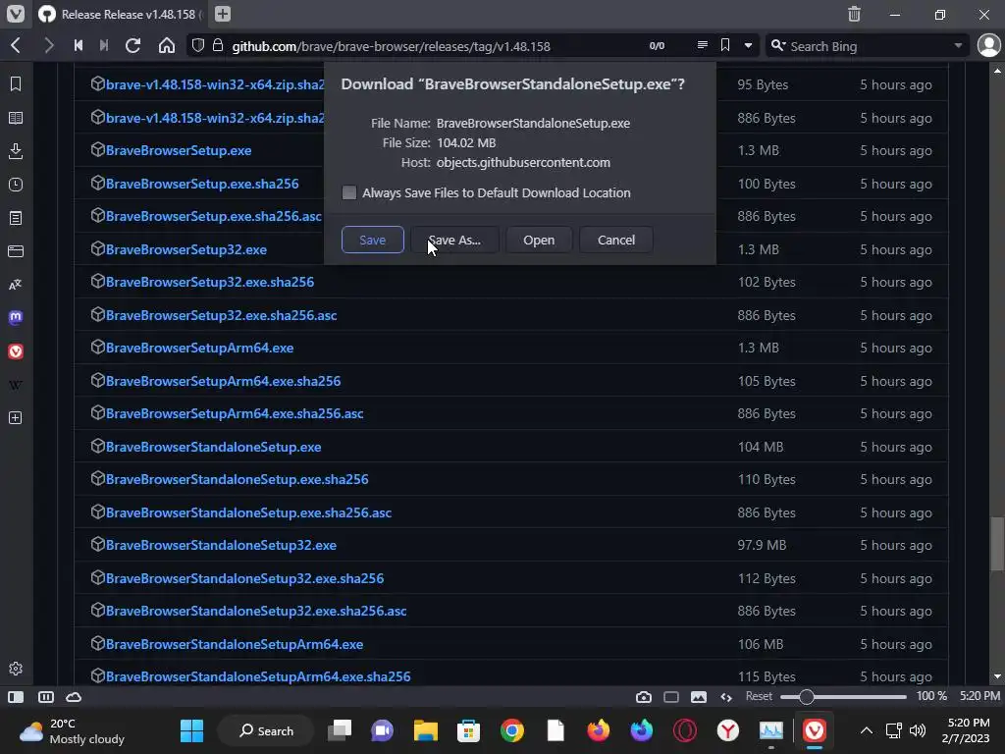1005x754 pixels.
Task: Open BraveBrowserStandaloneSetup.exe.sha256 link
Action: (x=238, y=479)
